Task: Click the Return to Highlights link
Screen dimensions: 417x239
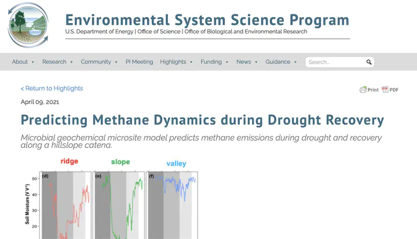Action: [x=52, y=88]
